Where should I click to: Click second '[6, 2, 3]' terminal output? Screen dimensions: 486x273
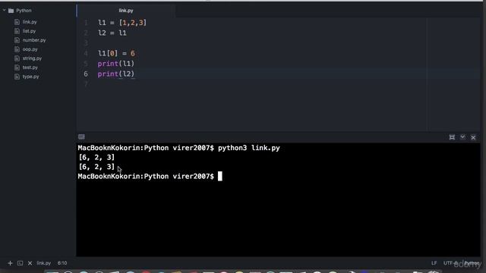[x=96, y=167]
